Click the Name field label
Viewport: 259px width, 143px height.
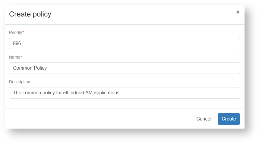coord(14,57)
